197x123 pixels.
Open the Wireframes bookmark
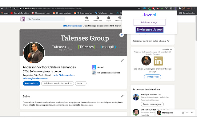point(104,13)
